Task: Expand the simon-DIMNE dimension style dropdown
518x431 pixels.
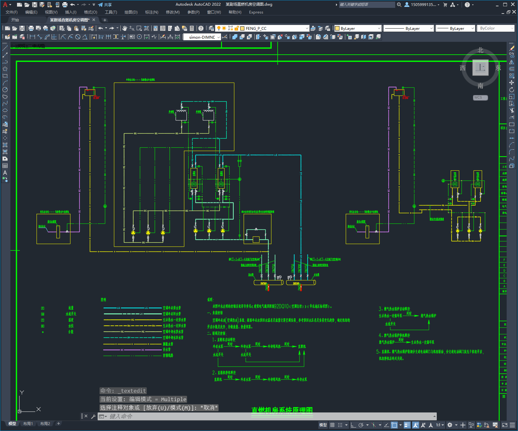Action: pos(202,37)
